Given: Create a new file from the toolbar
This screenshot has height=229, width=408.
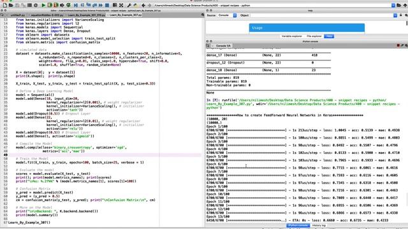Looking at the screenshot, I should (x=4, y=5).
